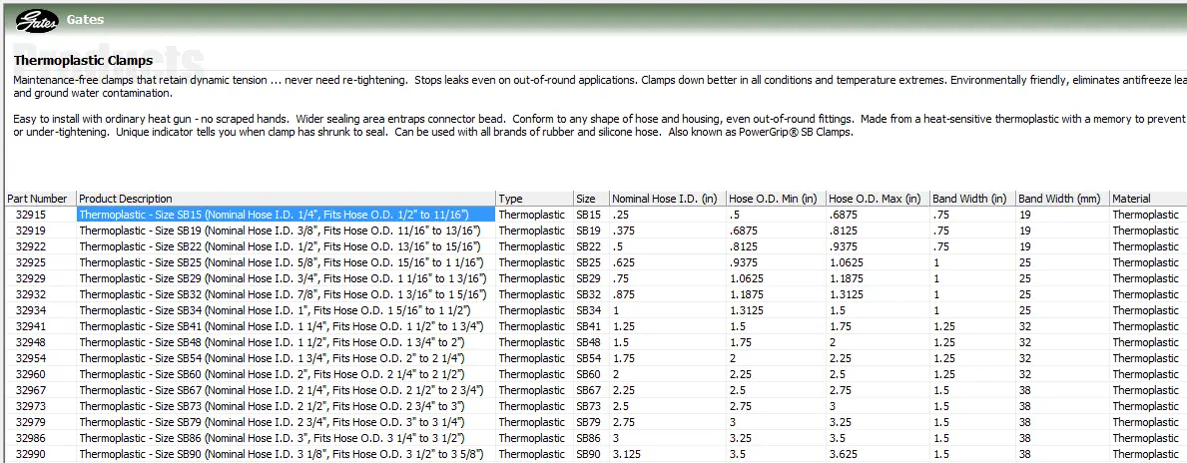1187x463 pixels.
Task: Select part number 32954 cell
Action: point(40,358)
